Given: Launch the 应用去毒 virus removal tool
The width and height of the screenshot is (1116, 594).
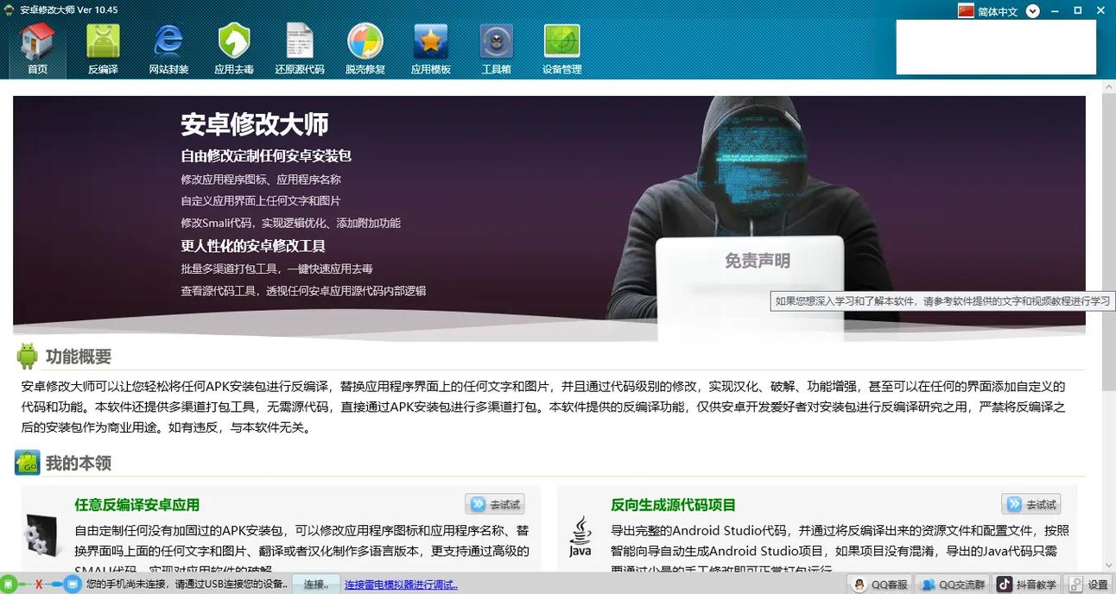Looking at the screenshot, I should coord(234,49).
